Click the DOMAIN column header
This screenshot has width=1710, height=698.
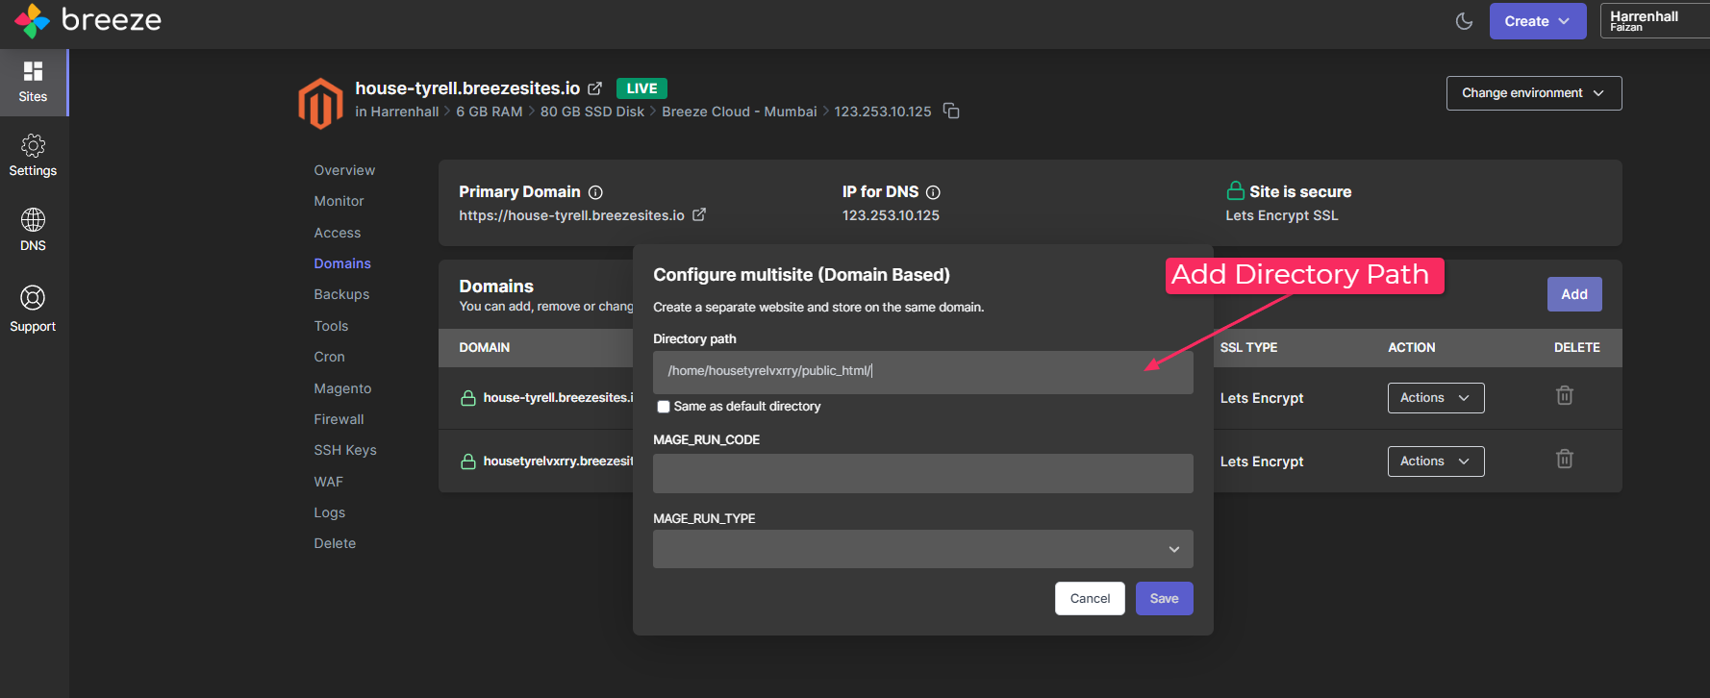(485, 348)
